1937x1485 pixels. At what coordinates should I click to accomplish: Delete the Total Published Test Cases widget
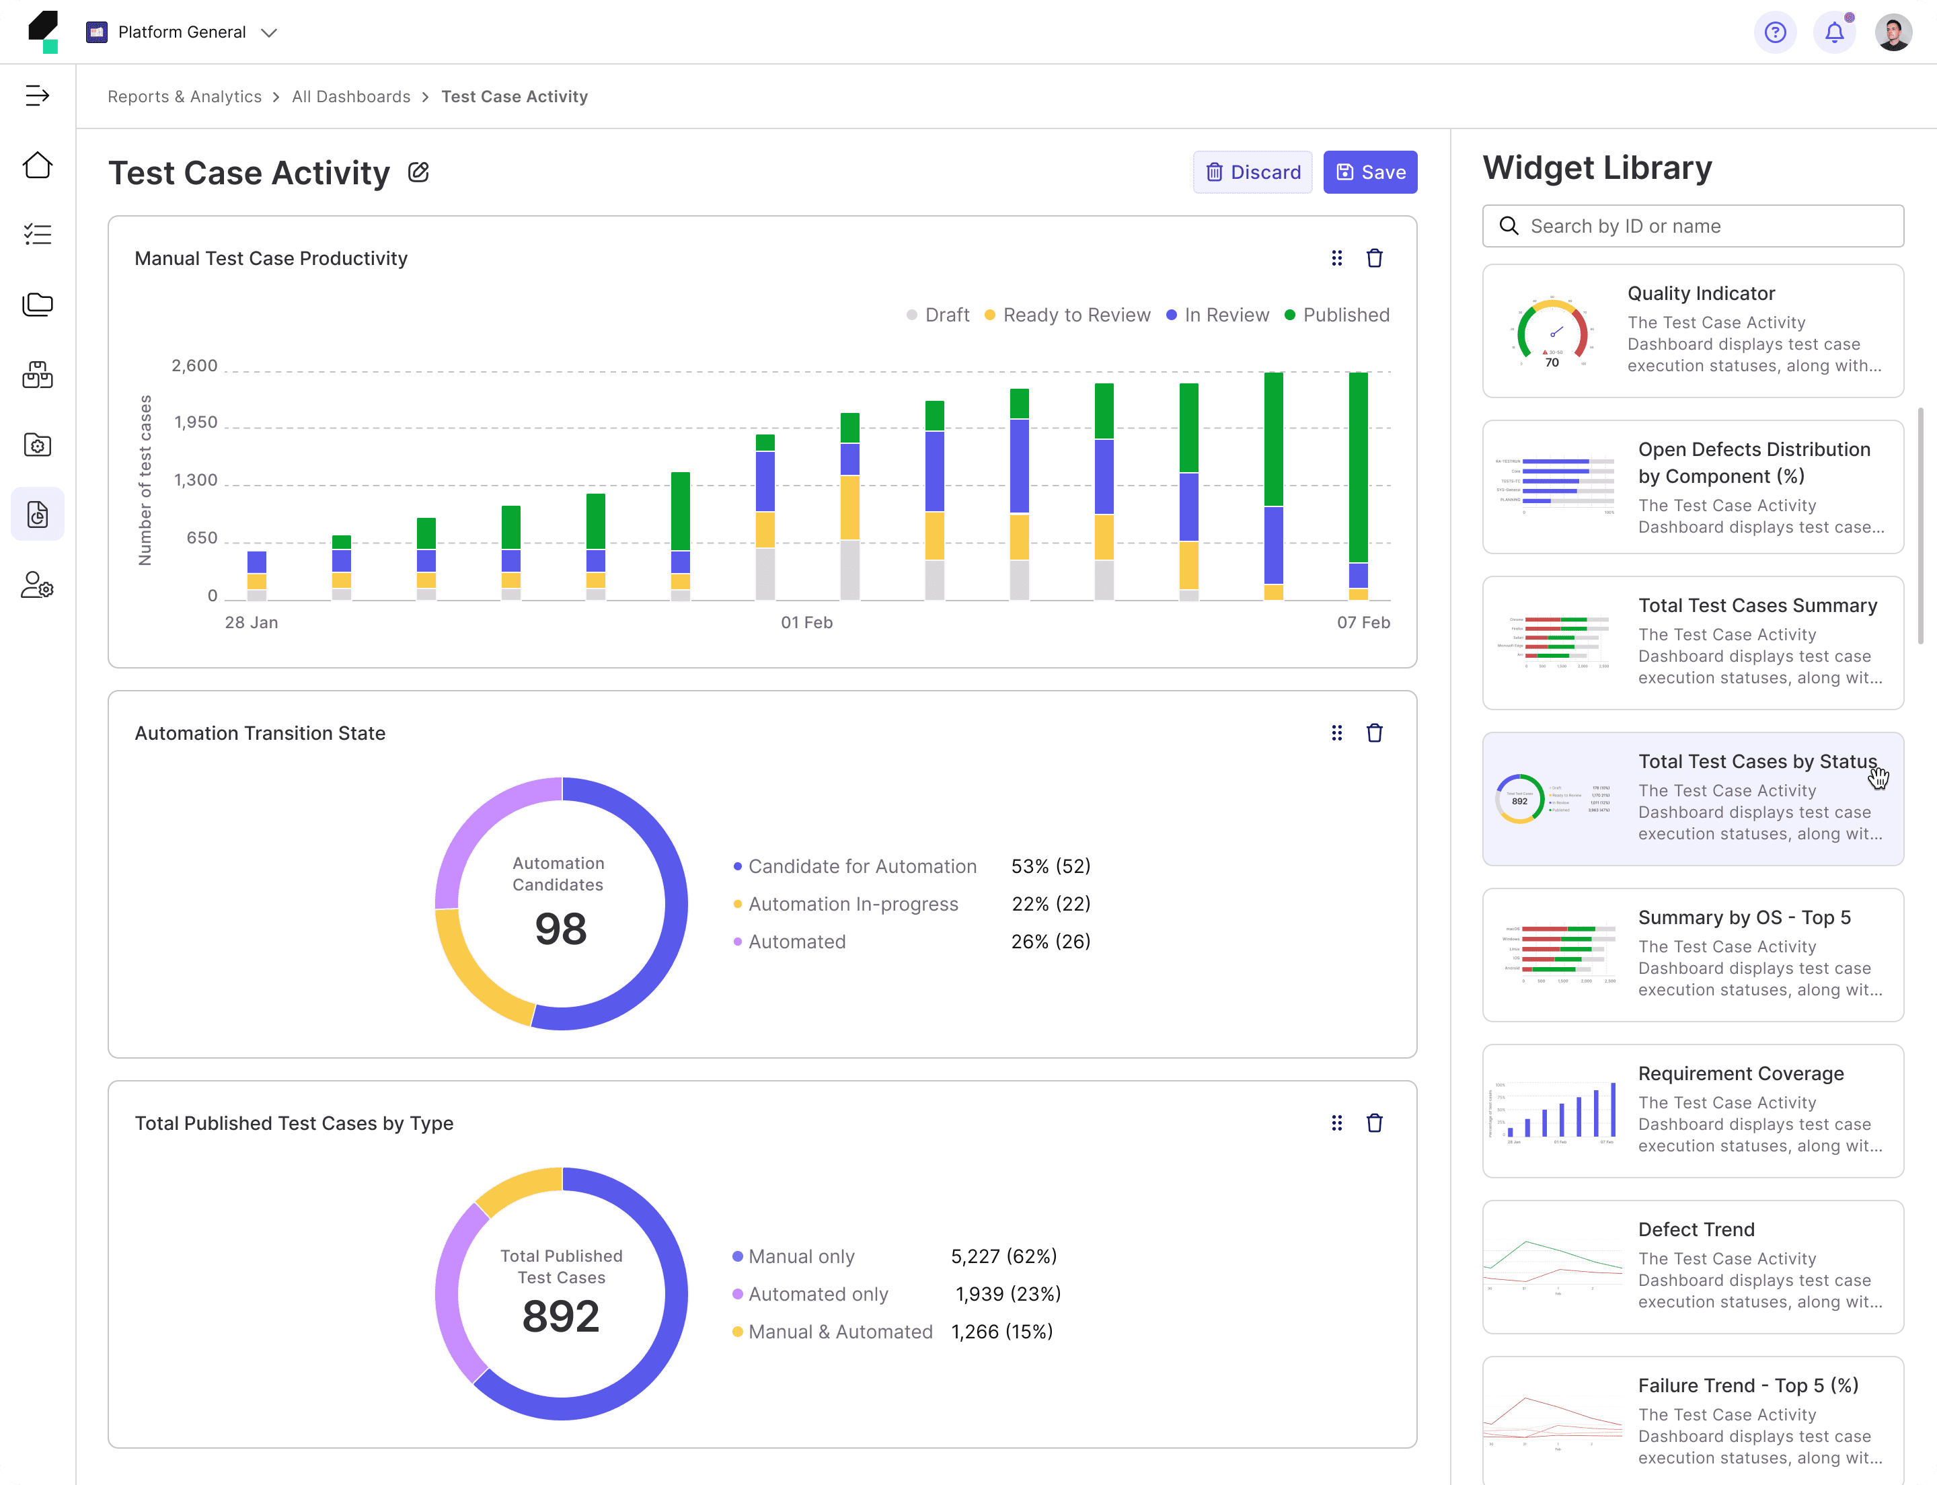point(1374,1122)
